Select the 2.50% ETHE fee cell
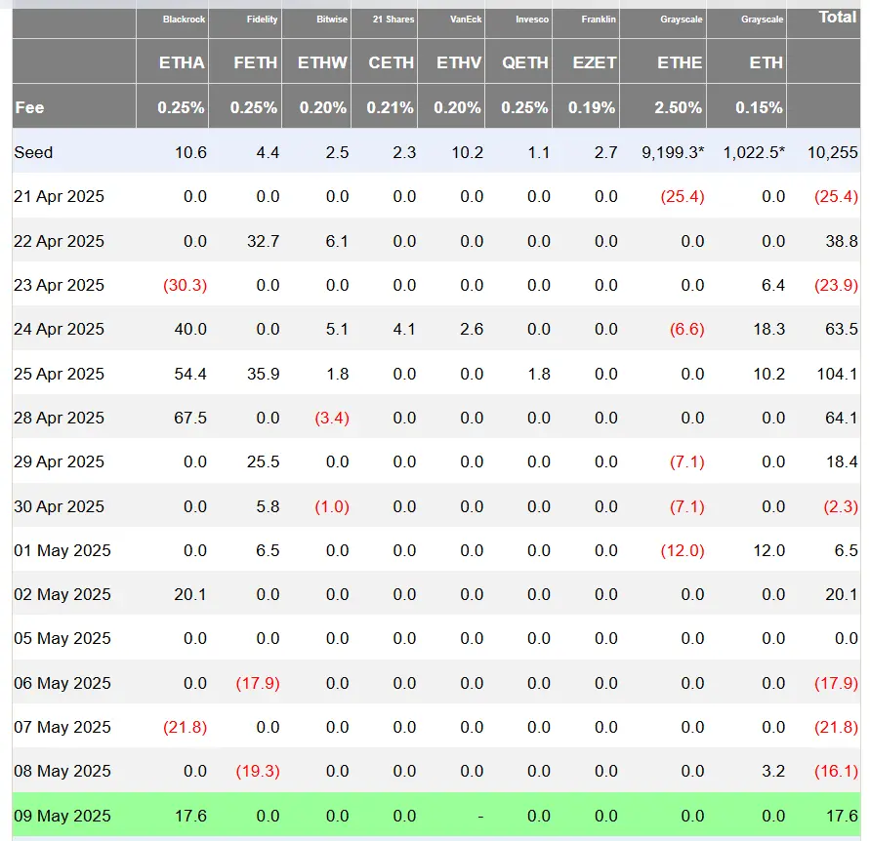The width and height of the screenshot is (870, 841). pos(678,107)
